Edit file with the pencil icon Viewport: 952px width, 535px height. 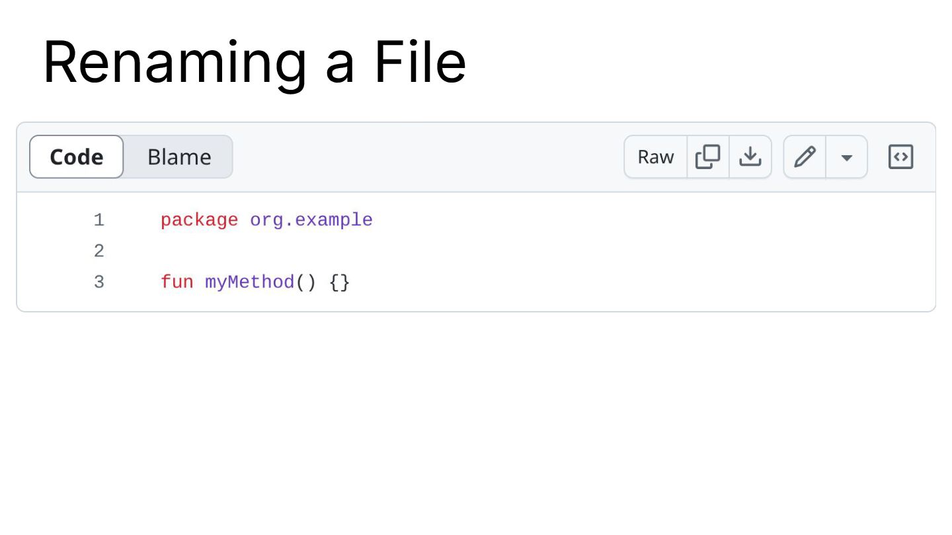pyautogui.click(x=805, y=157)
